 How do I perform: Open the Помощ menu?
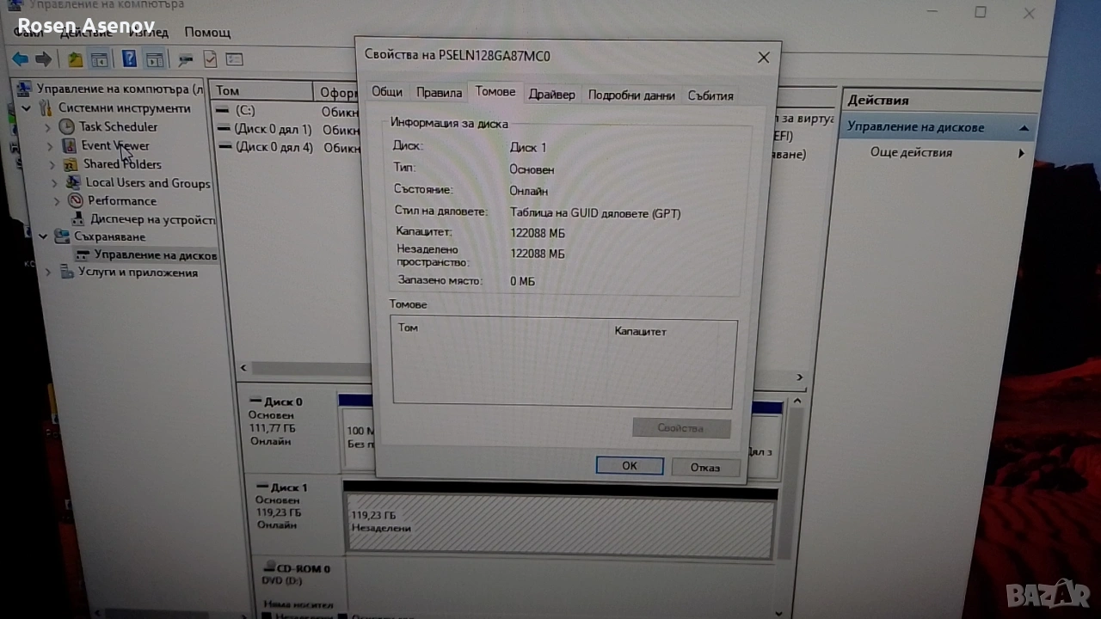point(207,33)
